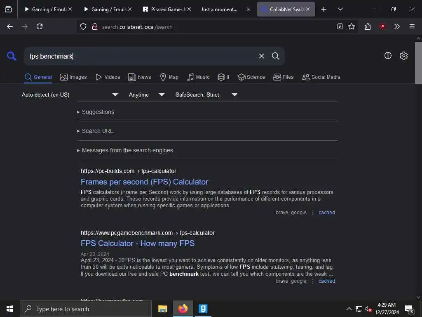This screenshot has width=422, height=317.
Task: Open the SafeSearch Strict dropdown
Action: pyautogui.click(x=206, y=95)
